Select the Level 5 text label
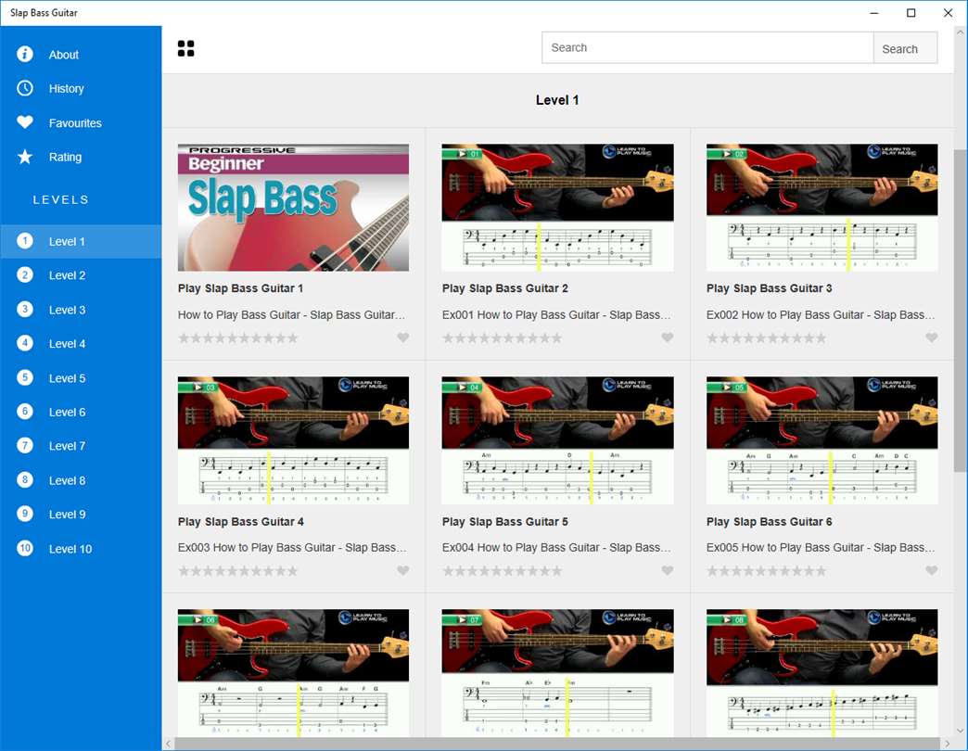The image size is (968, 751). pyautogui.click(x=67, y=378)
